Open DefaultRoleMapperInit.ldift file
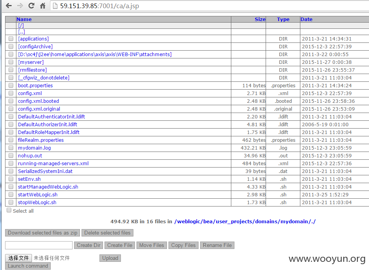 pos(49,132)
